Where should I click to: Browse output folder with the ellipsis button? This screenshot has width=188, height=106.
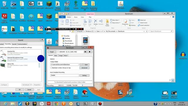[x=81, y=65]
